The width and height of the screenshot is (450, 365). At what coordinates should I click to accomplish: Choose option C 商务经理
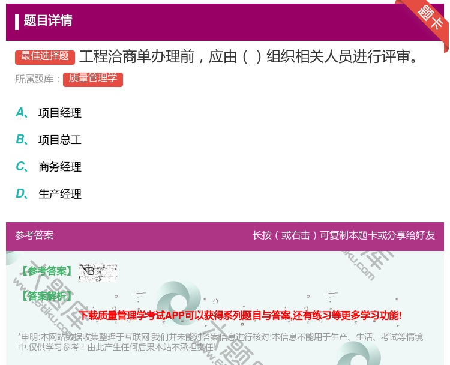coord(49,166)
